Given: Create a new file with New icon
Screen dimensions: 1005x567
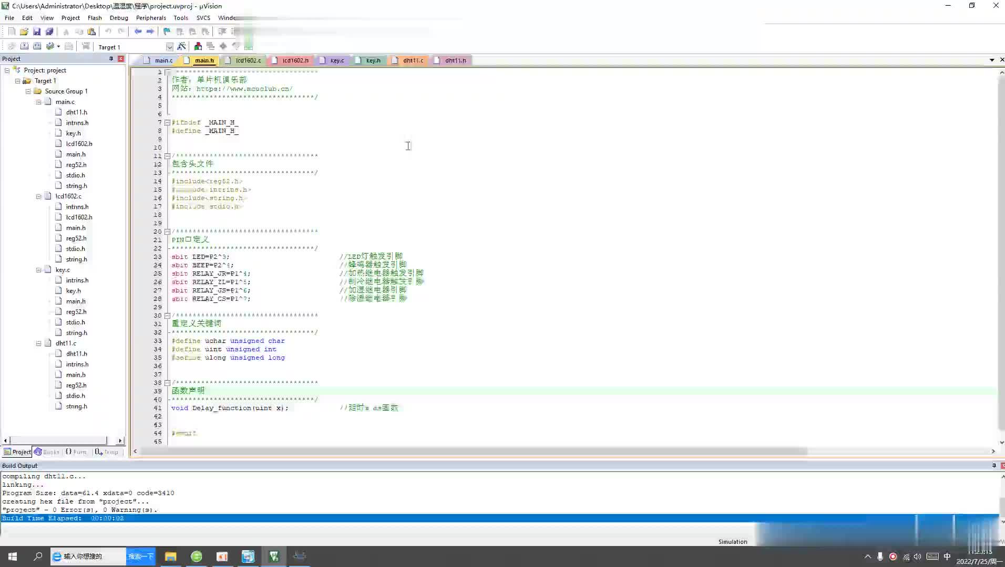Looking at the screenshot, I should pyautogui.click(x=12, y=31).
